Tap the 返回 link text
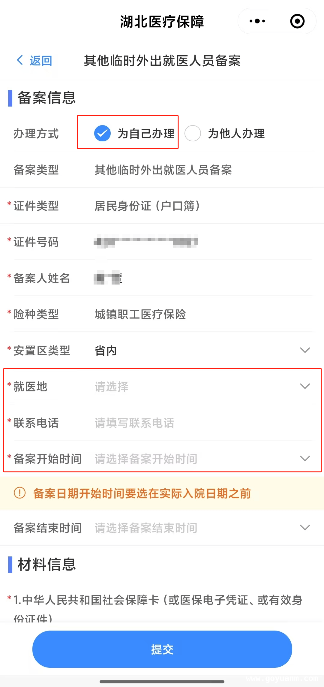324x687 pixels. coord(41,61)
